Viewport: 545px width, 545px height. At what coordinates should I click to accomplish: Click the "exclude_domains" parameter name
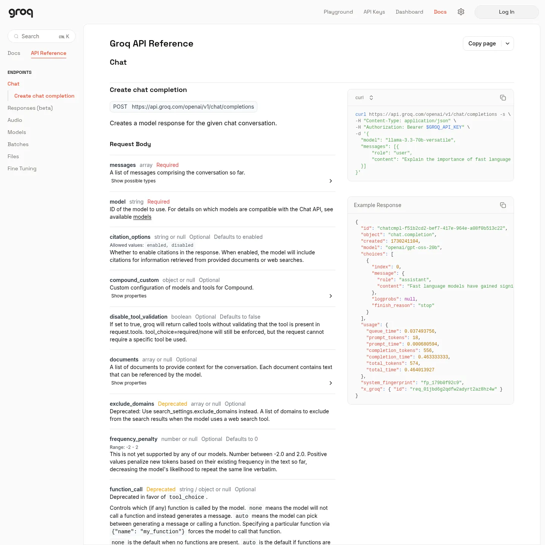[x=132, y=404]
